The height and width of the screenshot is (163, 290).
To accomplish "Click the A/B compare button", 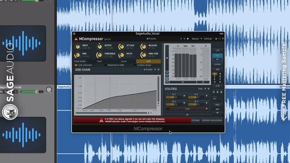I will pyautogui.click(x=217, y=86).
